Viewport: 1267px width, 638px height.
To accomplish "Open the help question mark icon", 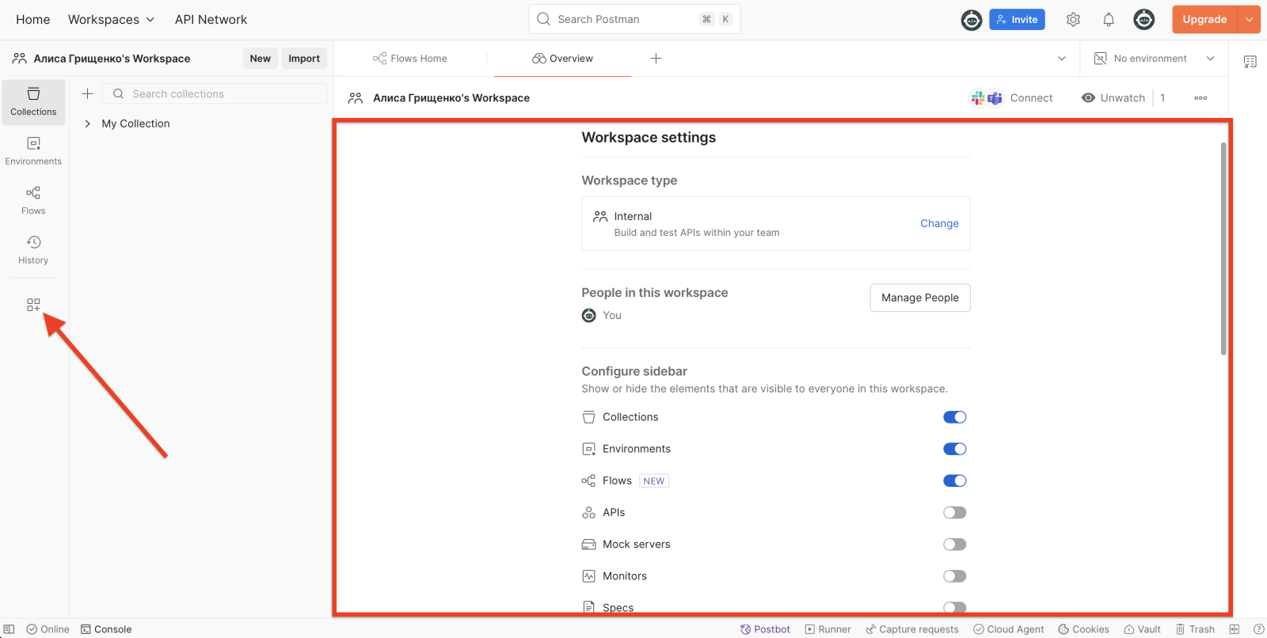I will pyautogui.click(x=1258, y=629).
